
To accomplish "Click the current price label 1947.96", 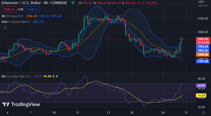I will tap(203, 39).
